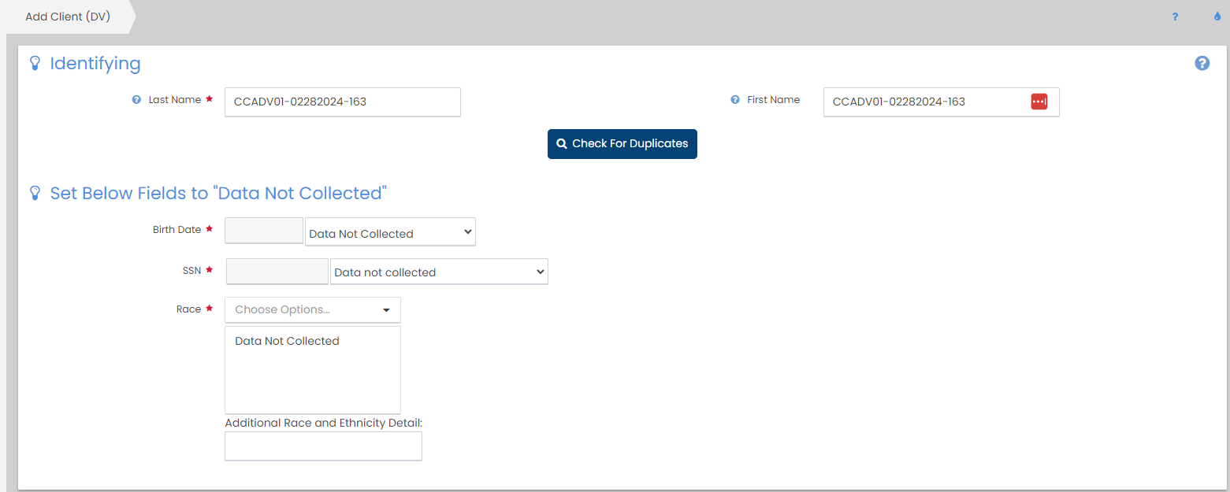Image resolution: width=1230 pixels, height=492 pixels.
Task: Select the Add Client (DV) tab
Action: [68, 17]
